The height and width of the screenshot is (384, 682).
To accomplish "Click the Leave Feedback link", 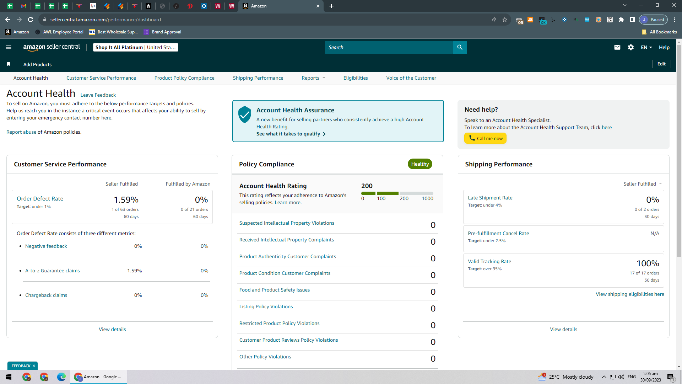I will click(98, 95).
